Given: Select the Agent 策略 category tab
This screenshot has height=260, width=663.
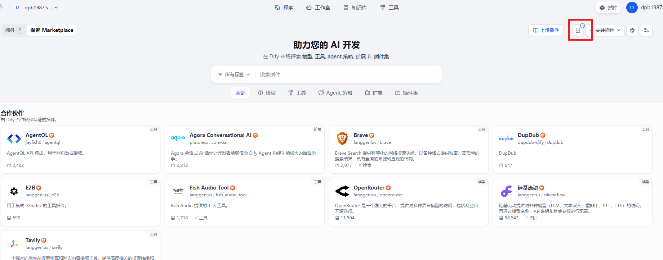Looking at the screenshot, I should (335, 93).
